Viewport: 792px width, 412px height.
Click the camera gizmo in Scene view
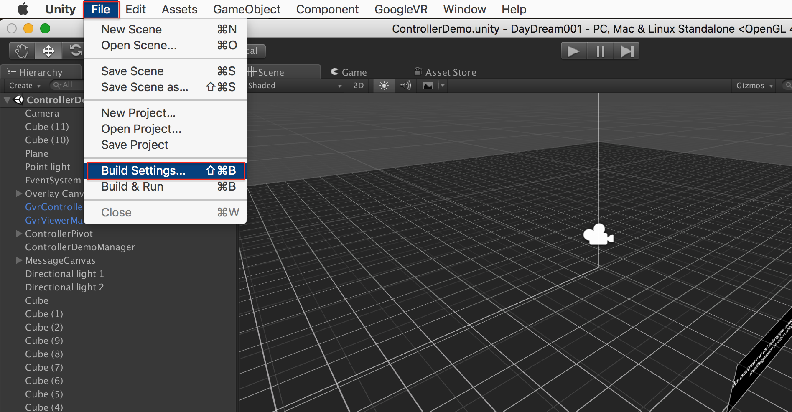coord(598,234)
